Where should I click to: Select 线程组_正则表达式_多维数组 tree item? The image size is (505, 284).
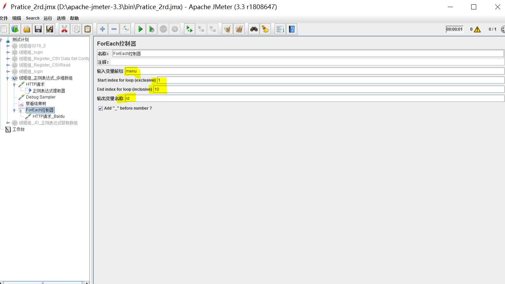click(x=46, y=78)
